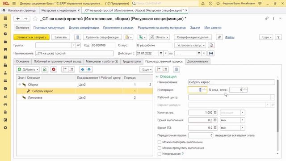Increase the N операции spinner value
This screenshot has width=286, height=161.
click(204, 89)
